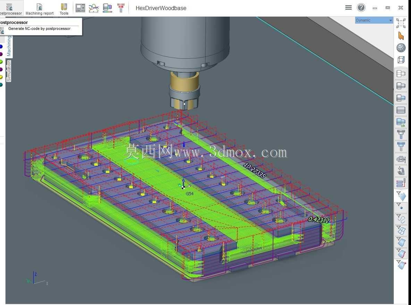411x305 pixels.
Task: Open the colored curves graph icon
Action: [x=94, y=8]
